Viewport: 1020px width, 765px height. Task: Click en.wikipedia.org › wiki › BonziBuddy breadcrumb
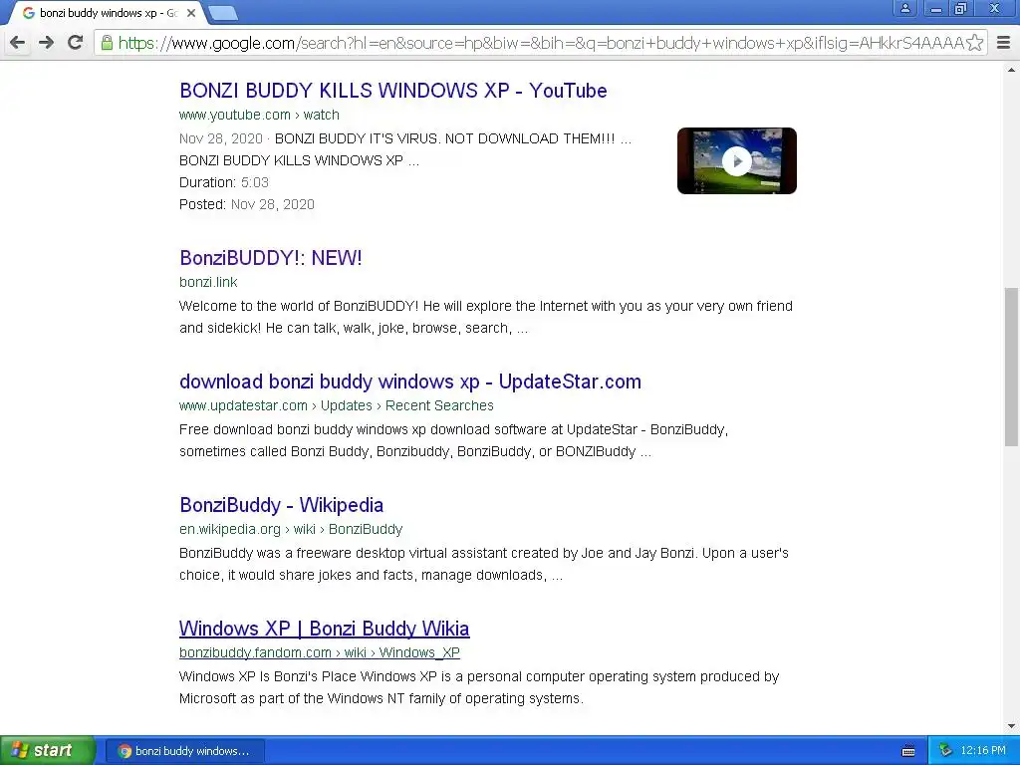[x=291, y=530]
